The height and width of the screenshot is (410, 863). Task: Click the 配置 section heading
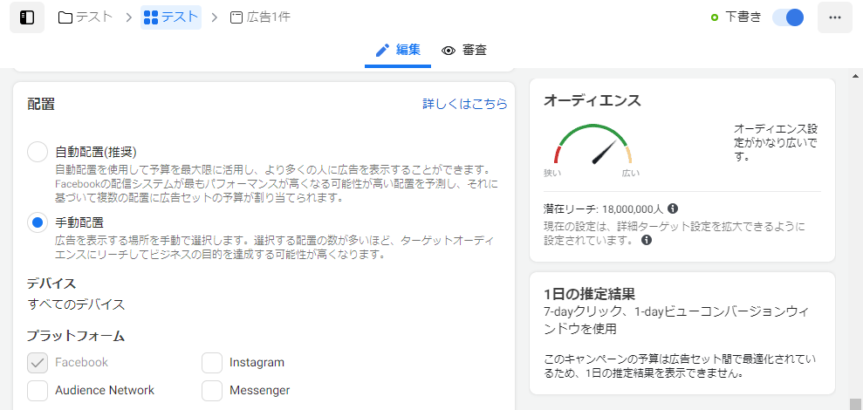click(x=41, y=104)
